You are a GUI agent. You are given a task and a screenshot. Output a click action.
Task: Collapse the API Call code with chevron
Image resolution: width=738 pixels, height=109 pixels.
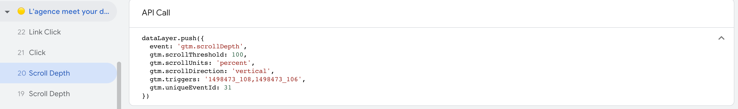click(x=721, y=38)
